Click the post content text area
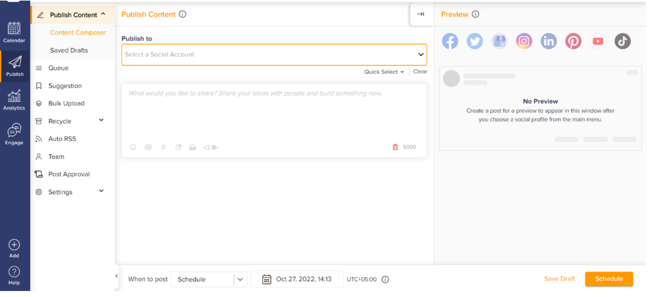The height and width of the screenshot is (297, 653). point(274,111)
